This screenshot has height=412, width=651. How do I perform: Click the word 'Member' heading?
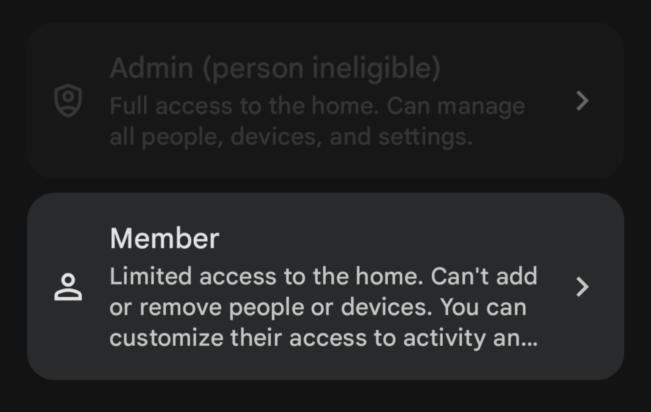164,238
